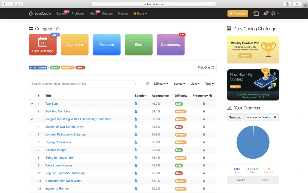Sort by the Acceptance column header
This screenshot has height=193, width=308.
160,96
